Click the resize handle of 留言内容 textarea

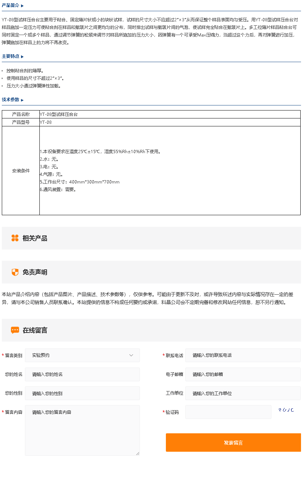point(137,453)
